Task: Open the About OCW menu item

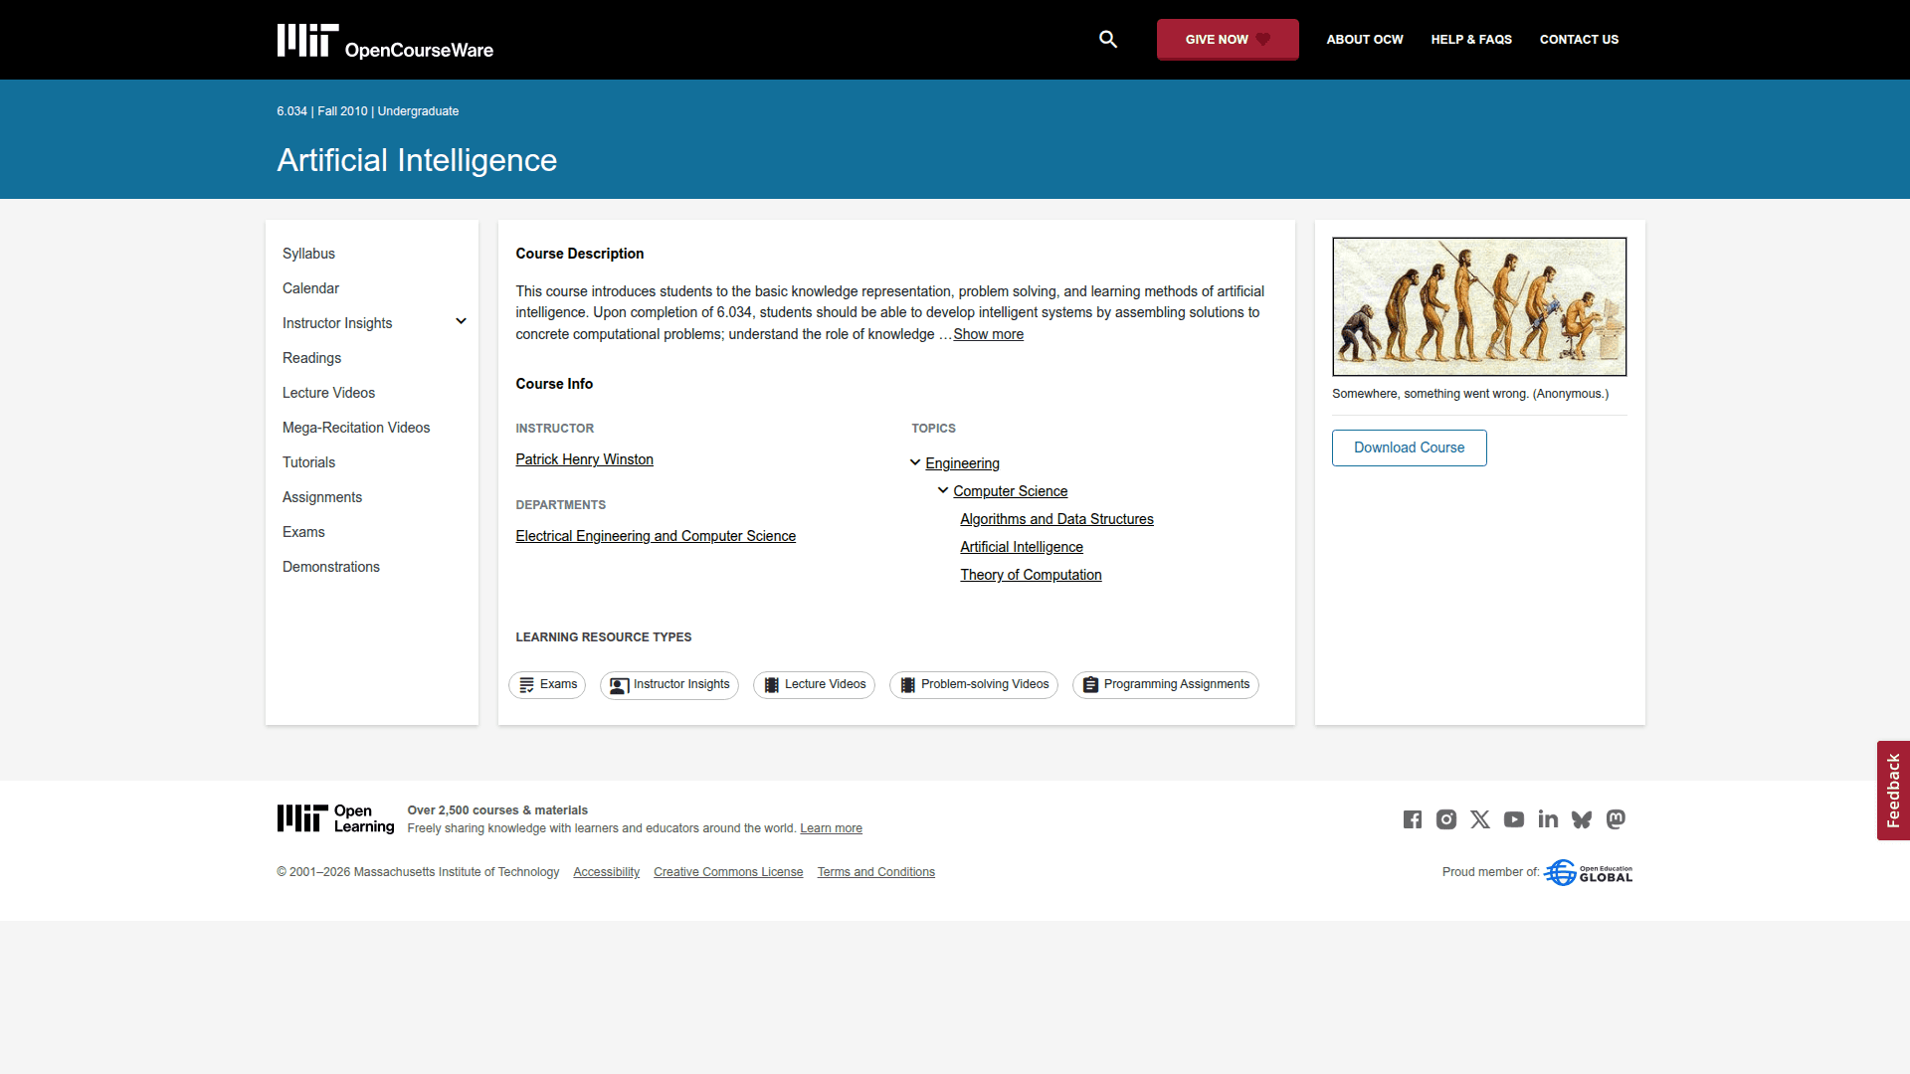Action: coord(1364,39)
